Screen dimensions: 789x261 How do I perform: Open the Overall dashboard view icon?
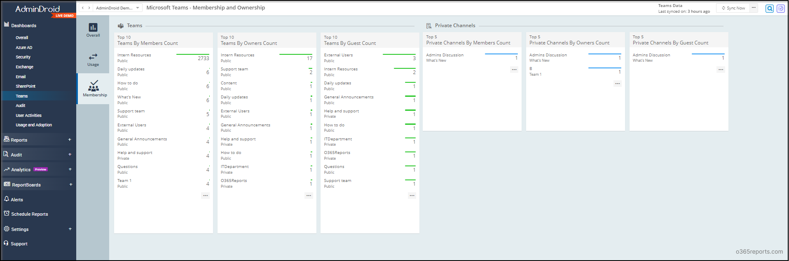[93, 27]
